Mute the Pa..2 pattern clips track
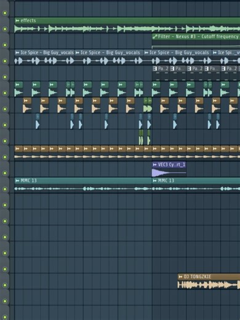240x320 pixels. pos(5,77)
